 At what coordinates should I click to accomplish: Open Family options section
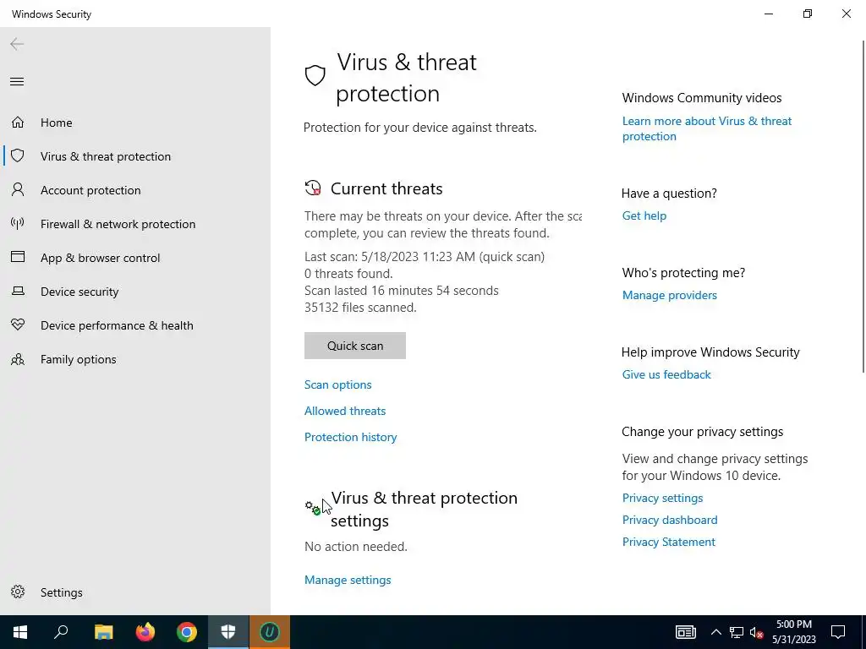coord(78,359)
